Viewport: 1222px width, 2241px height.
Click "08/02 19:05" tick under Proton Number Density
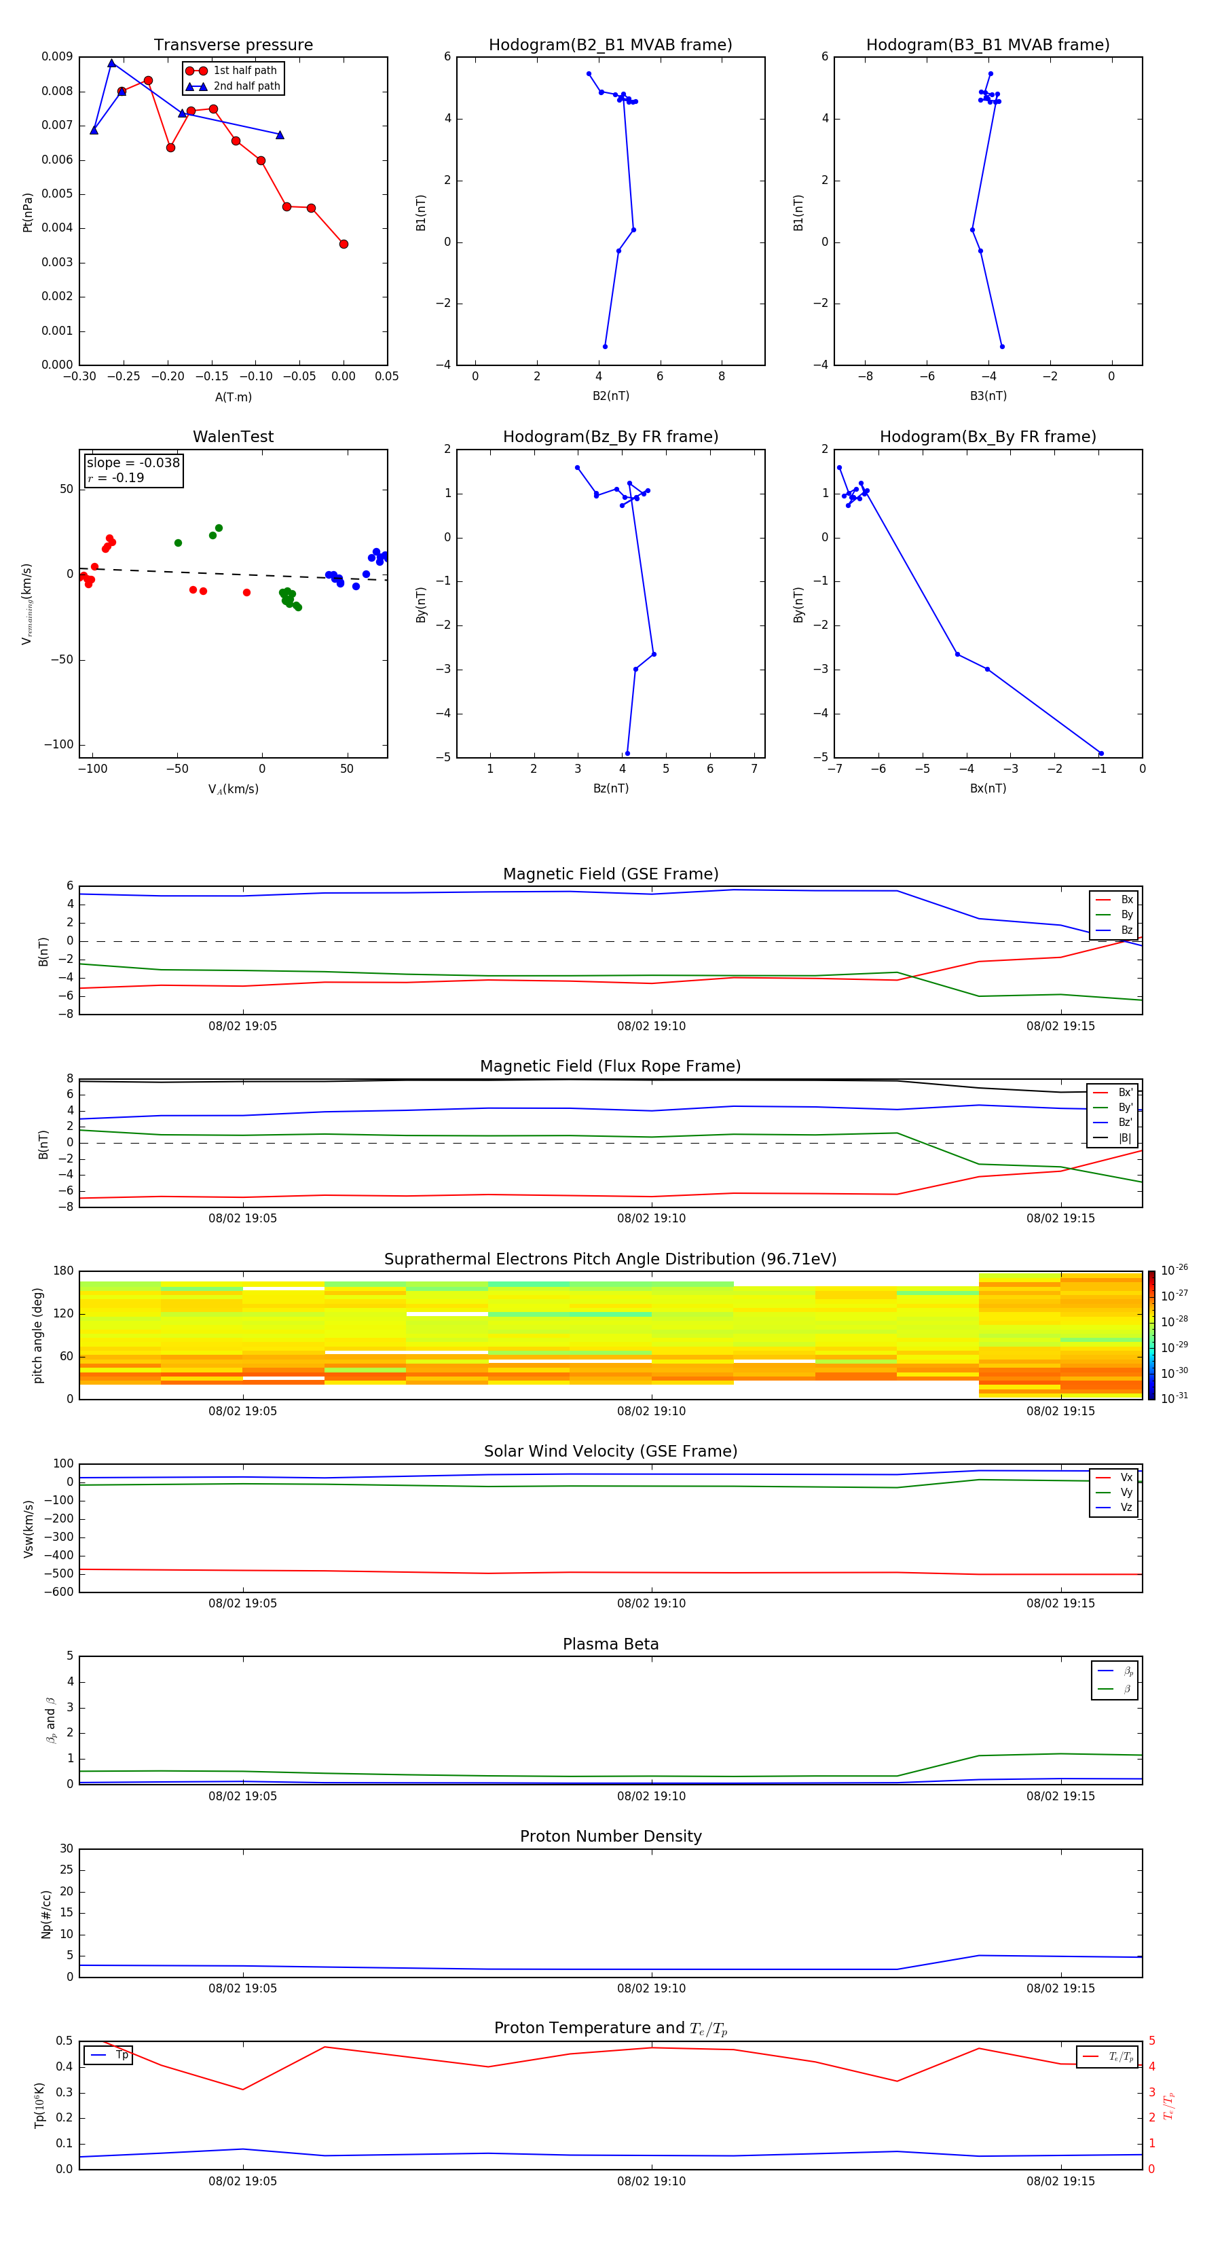(x=242, y=1988)
